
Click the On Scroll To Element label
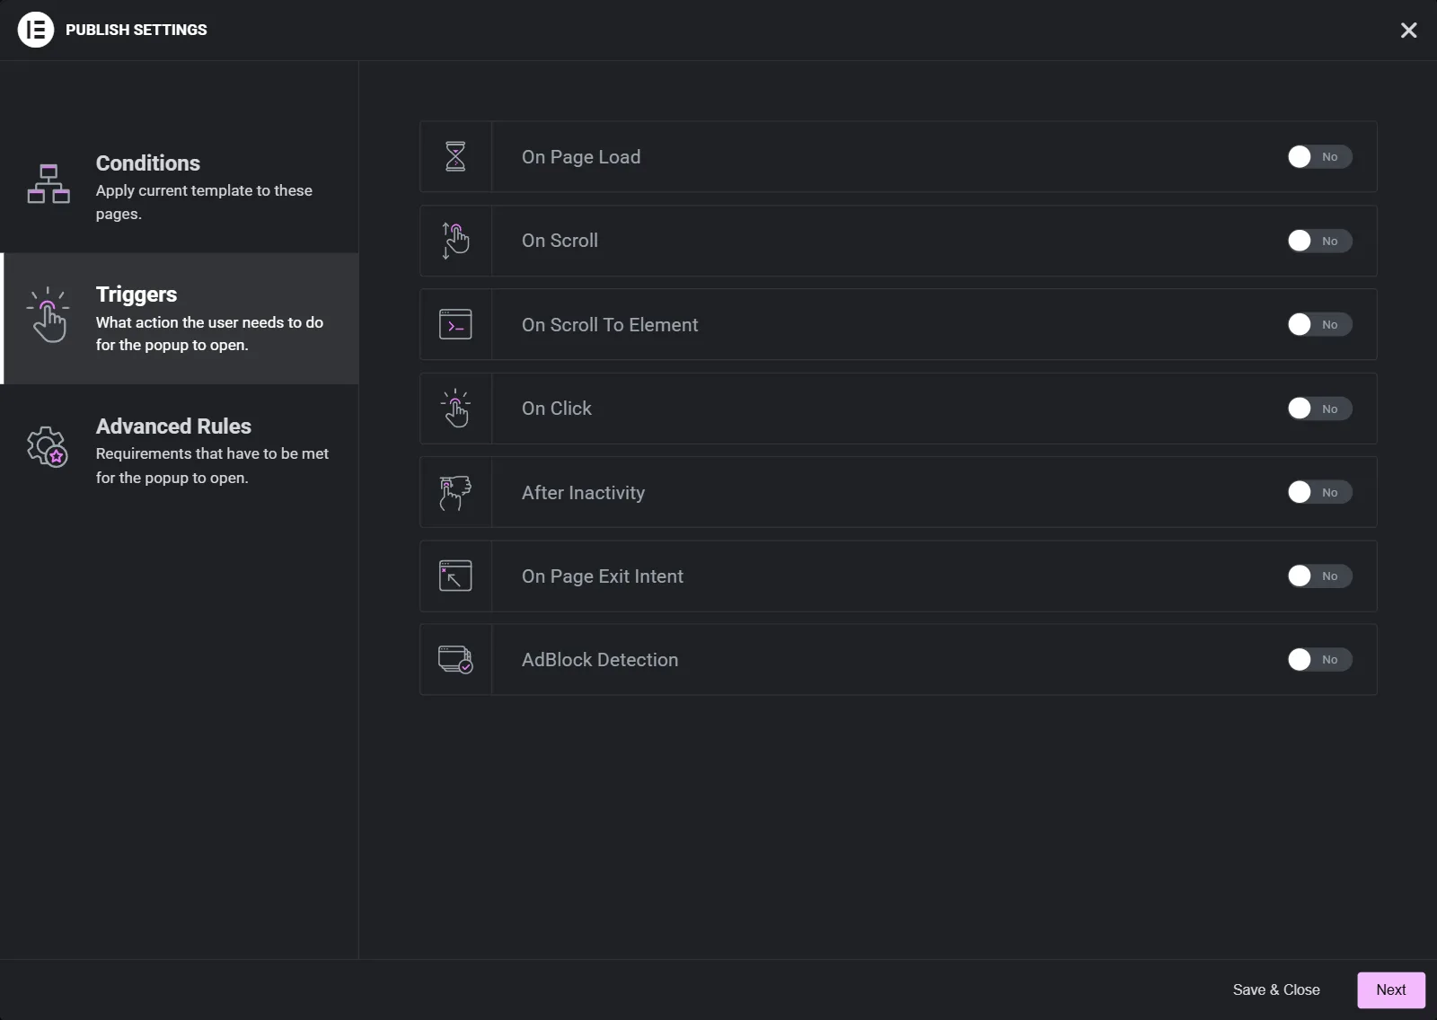click(610, 325)
